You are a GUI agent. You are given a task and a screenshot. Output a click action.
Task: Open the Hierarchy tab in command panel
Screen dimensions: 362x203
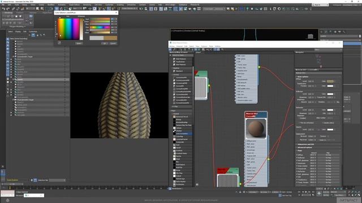point(330,32)
